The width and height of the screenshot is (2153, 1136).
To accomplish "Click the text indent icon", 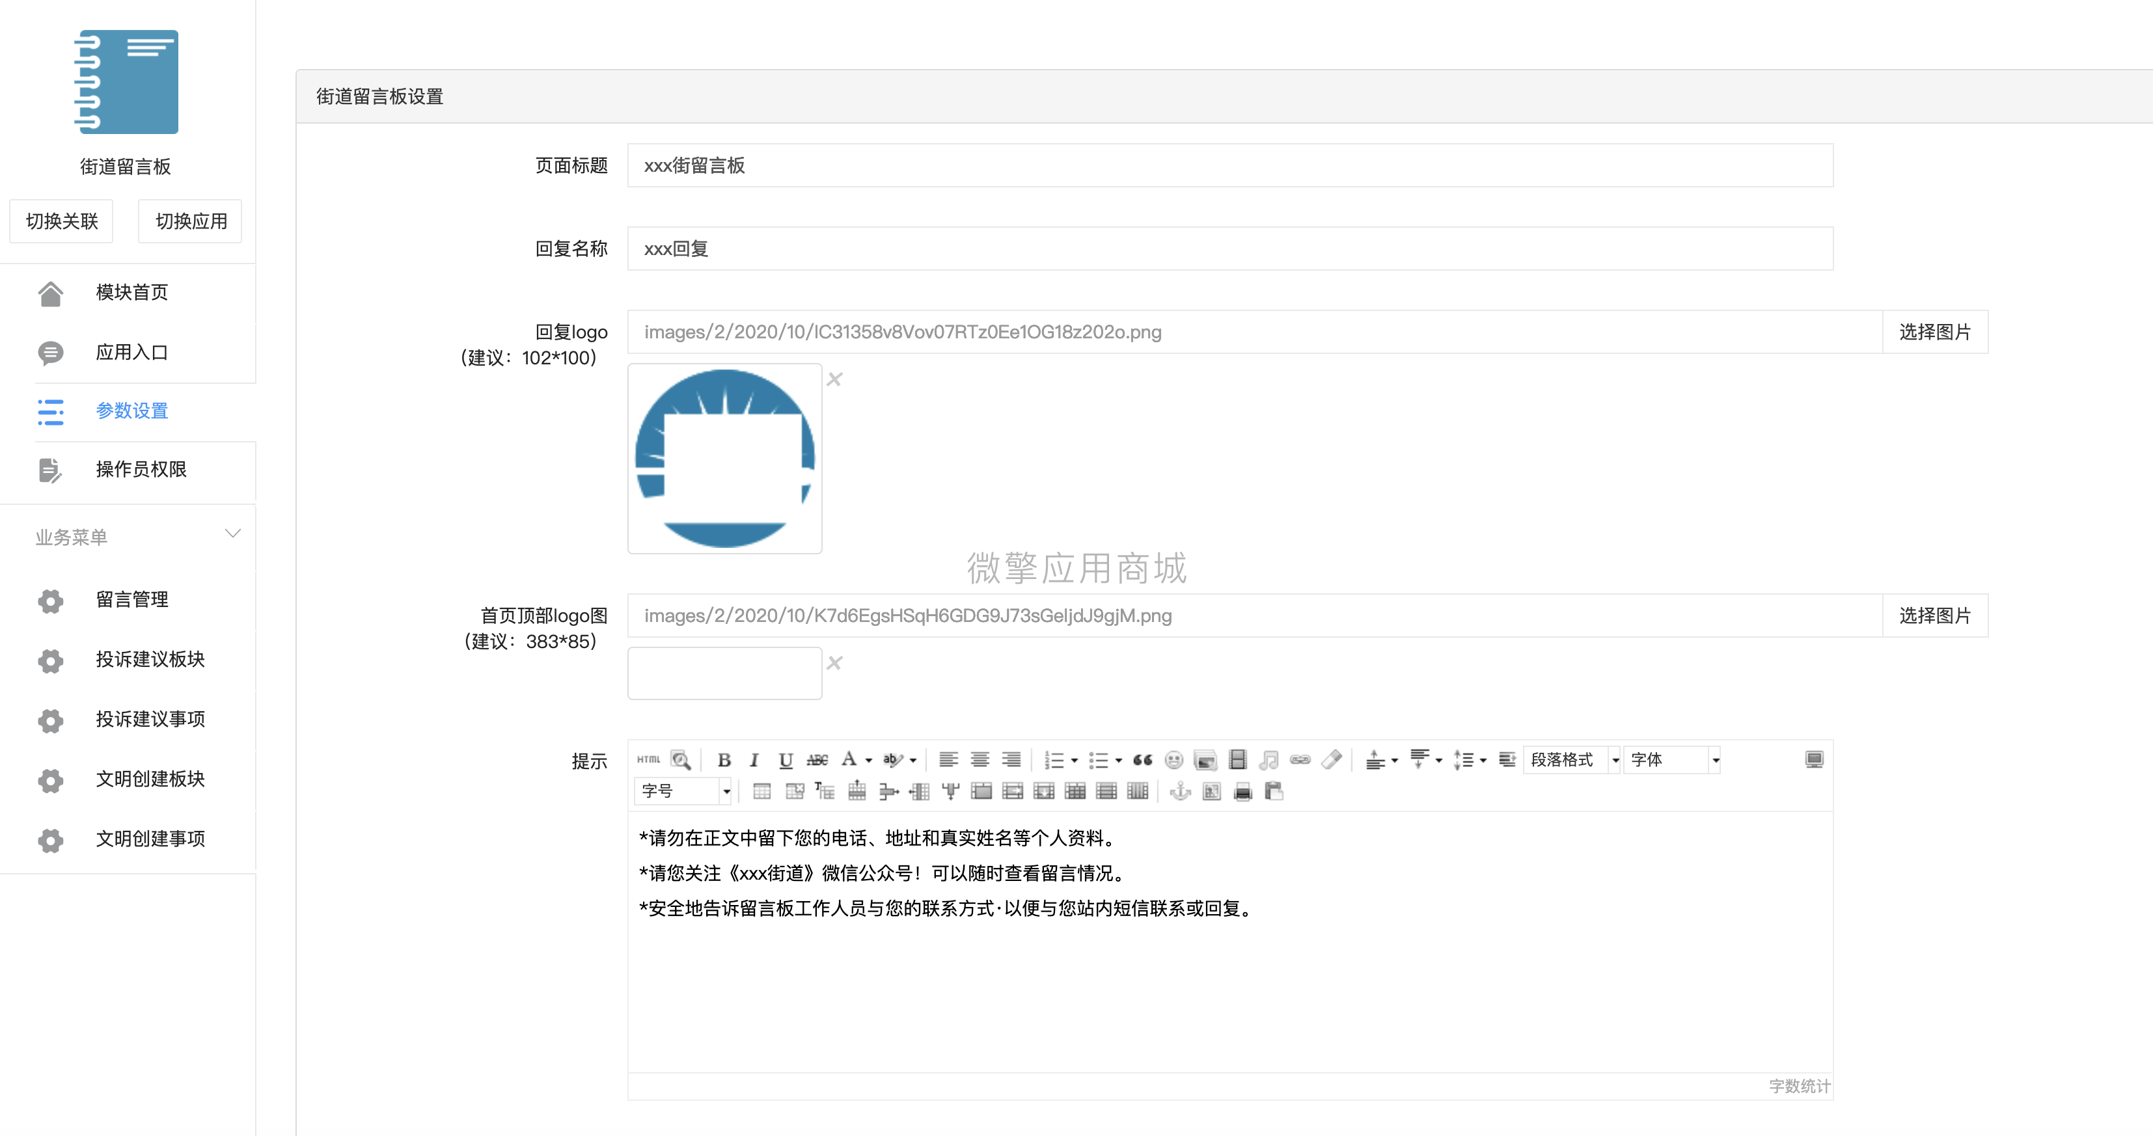I will pos(1507,759).
